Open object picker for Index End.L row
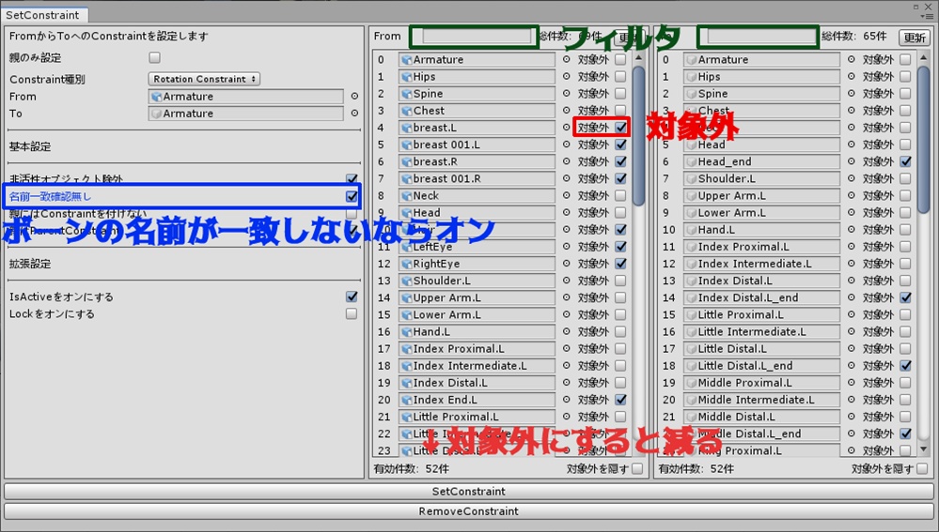 tap(566, 400)
